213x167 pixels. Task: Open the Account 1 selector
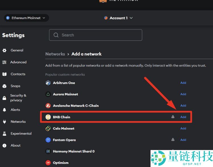(x=118, y=18)
